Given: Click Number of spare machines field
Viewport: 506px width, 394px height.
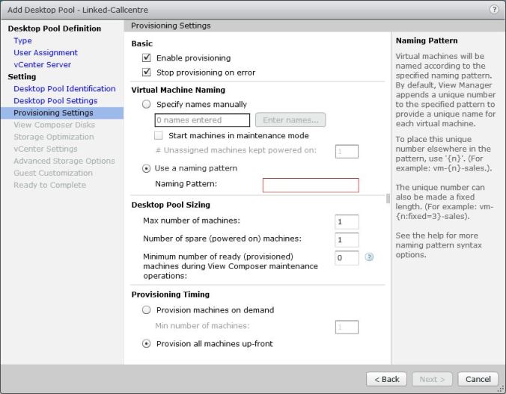Looking at the screenshot, I should coord(347,240).
